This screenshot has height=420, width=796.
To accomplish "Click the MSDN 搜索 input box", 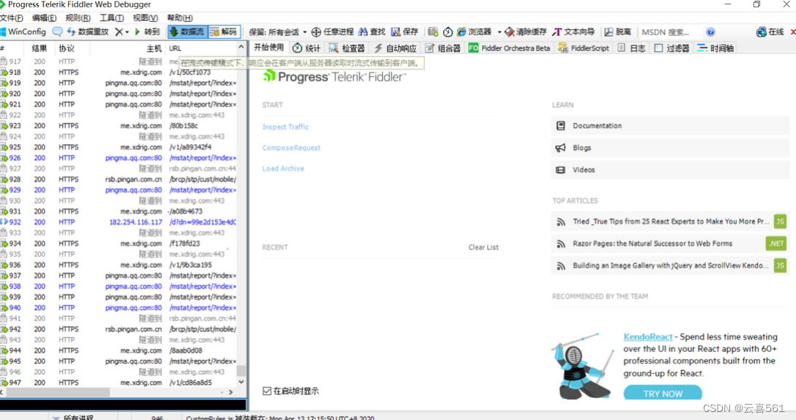I will (x=669, y=32).
